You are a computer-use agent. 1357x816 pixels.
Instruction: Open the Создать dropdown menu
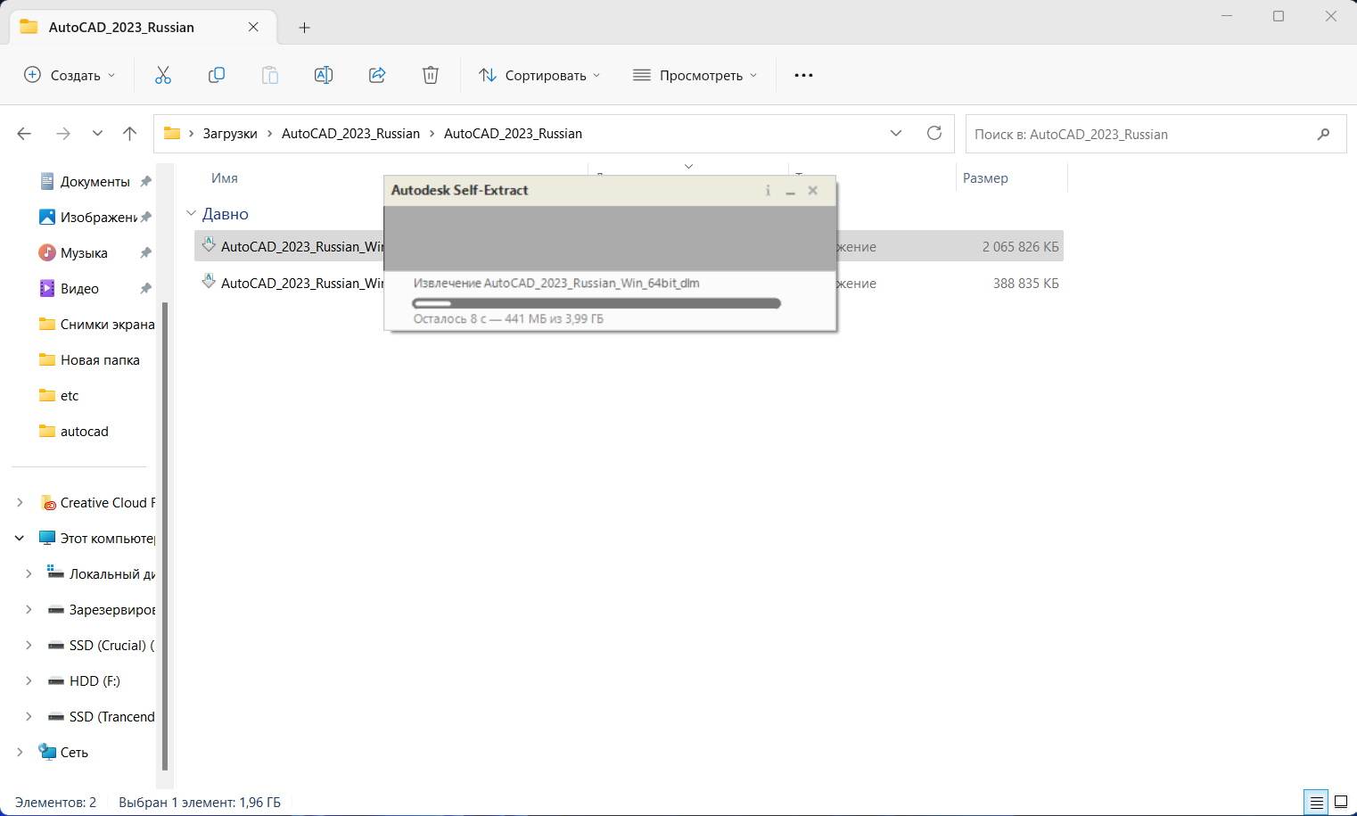click(70, 76)
